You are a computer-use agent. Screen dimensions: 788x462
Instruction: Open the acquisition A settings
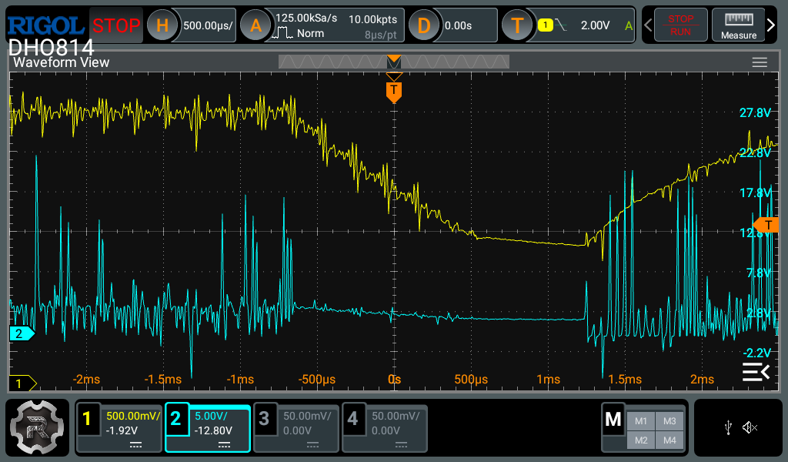point(256,25)
